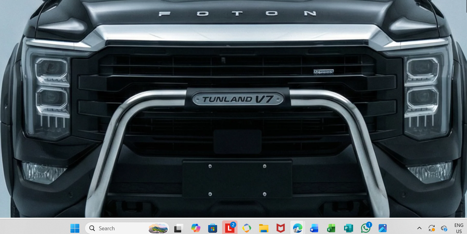Open McAfee from the taskbar

pos(280,228)
